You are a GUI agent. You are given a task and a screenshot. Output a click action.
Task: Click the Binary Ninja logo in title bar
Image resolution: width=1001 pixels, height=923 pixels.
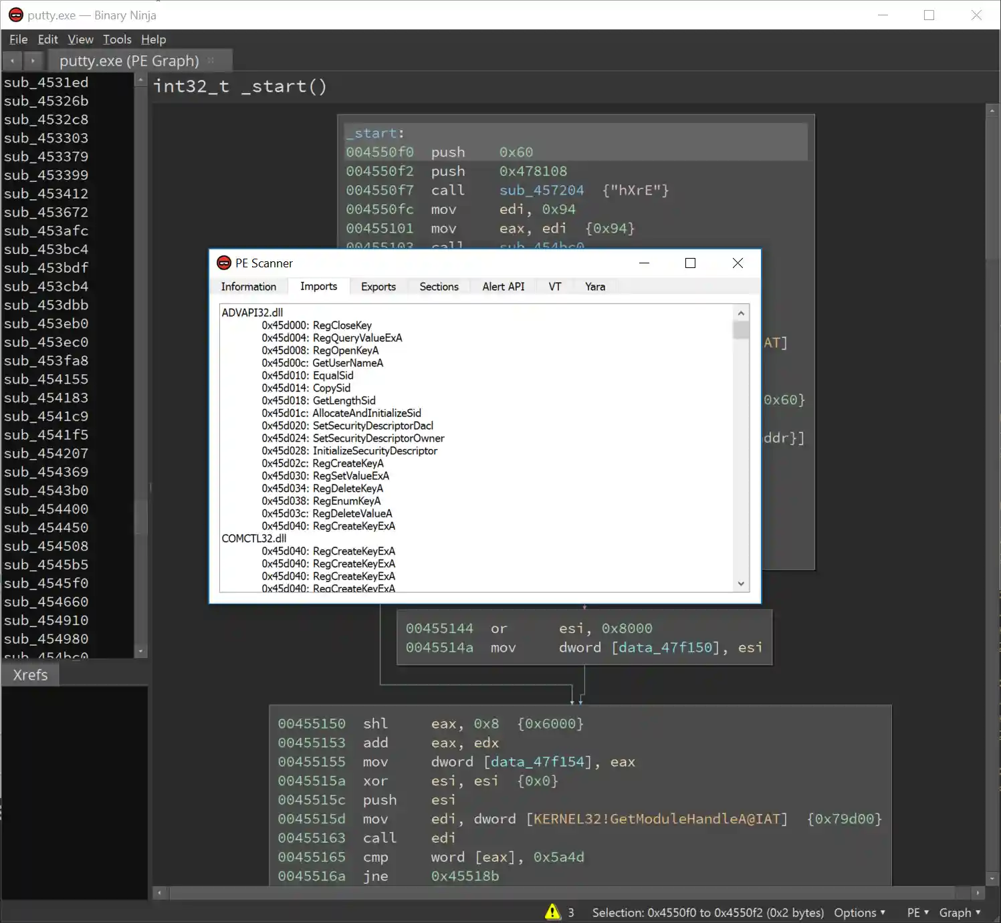click(x=16, y=15)
